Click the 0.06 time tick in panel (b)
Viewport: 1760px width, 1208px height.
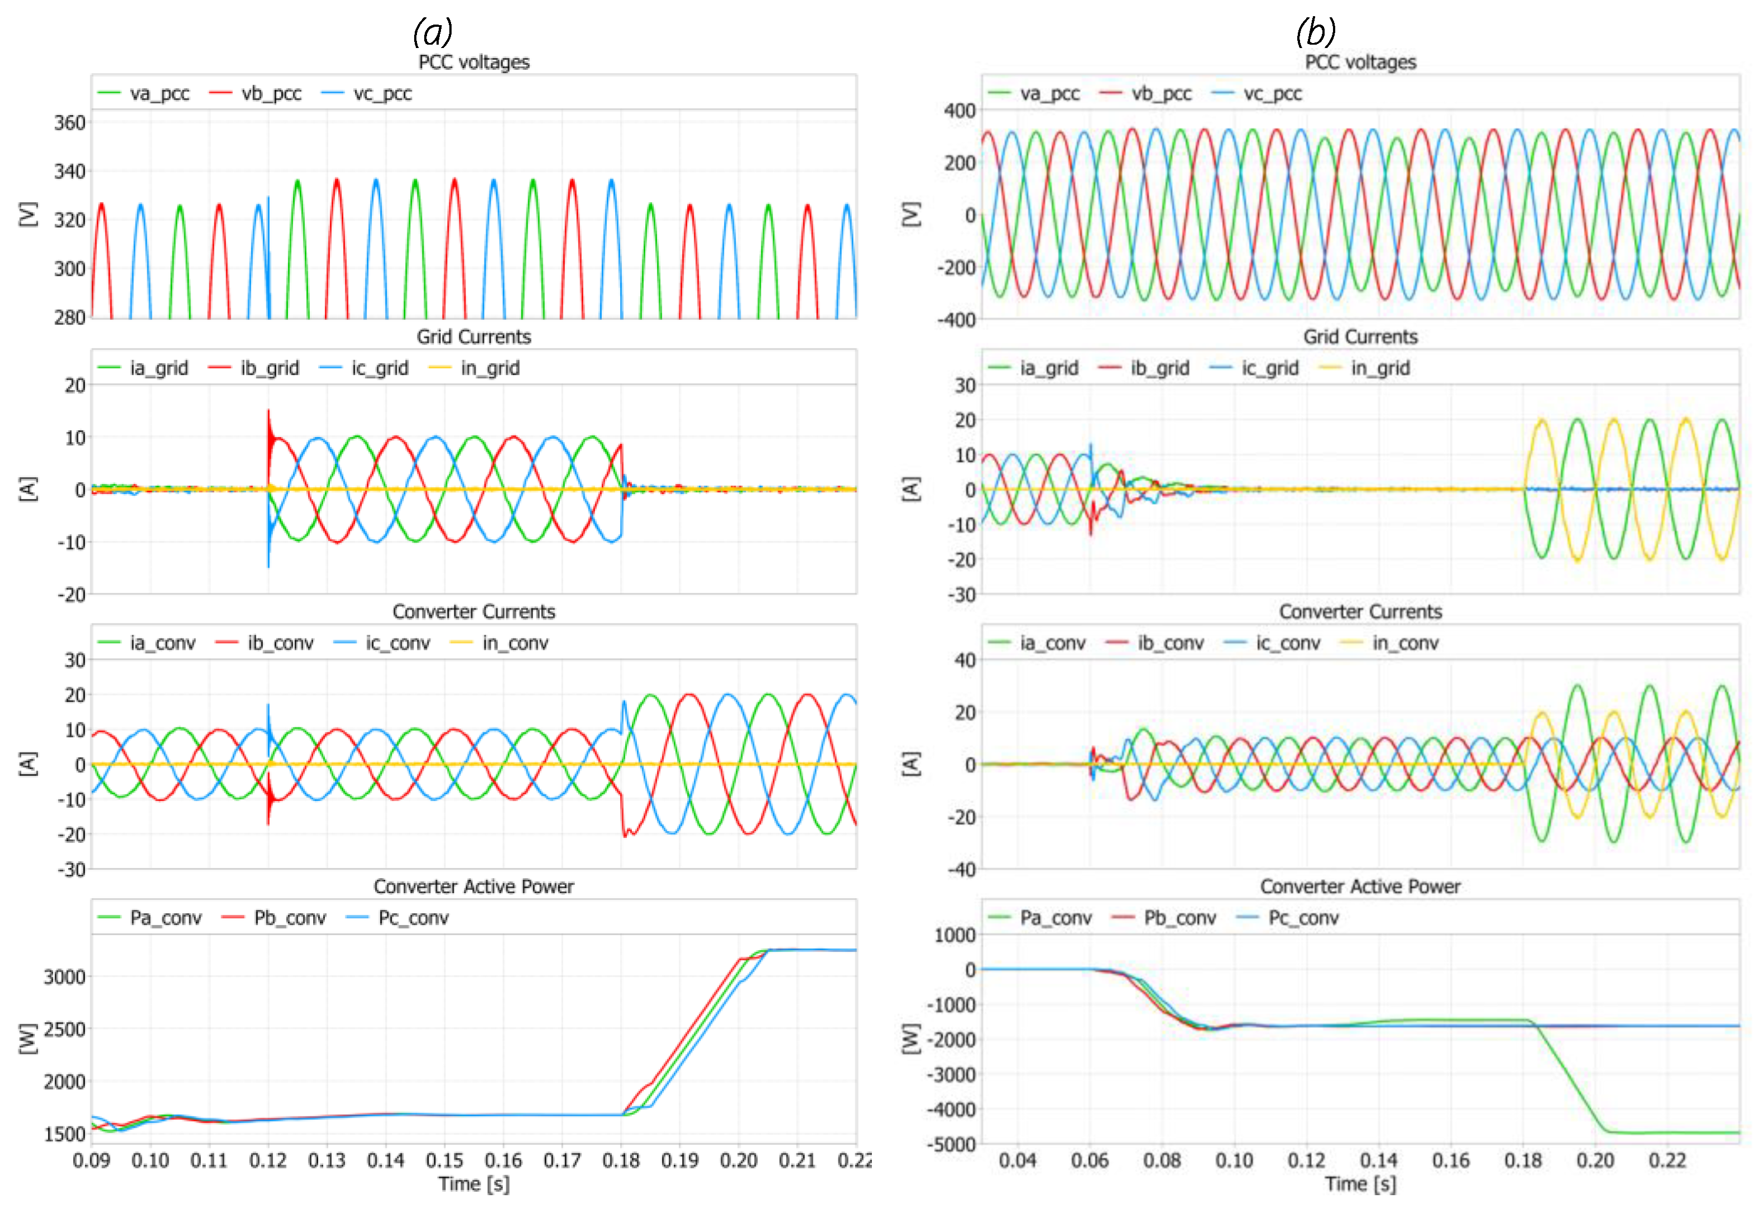coord(1090,1161)
